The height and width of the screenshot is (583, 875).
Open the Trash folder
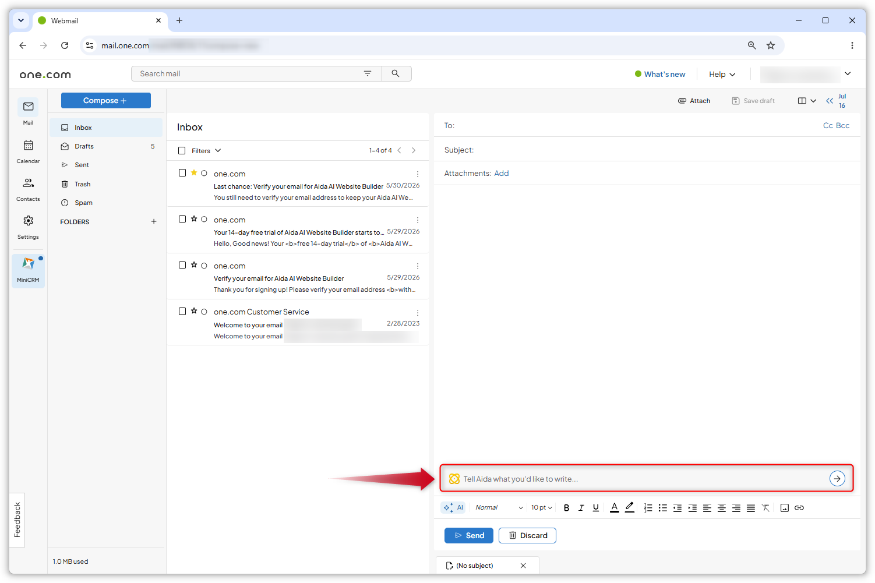click(x=106, y=184)
